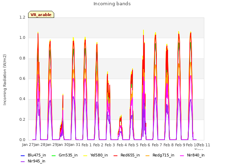Click the Feb 8 x-axis date label
Image resolution: width=225 pixels, height=168 pixels.
click(169, 145)
